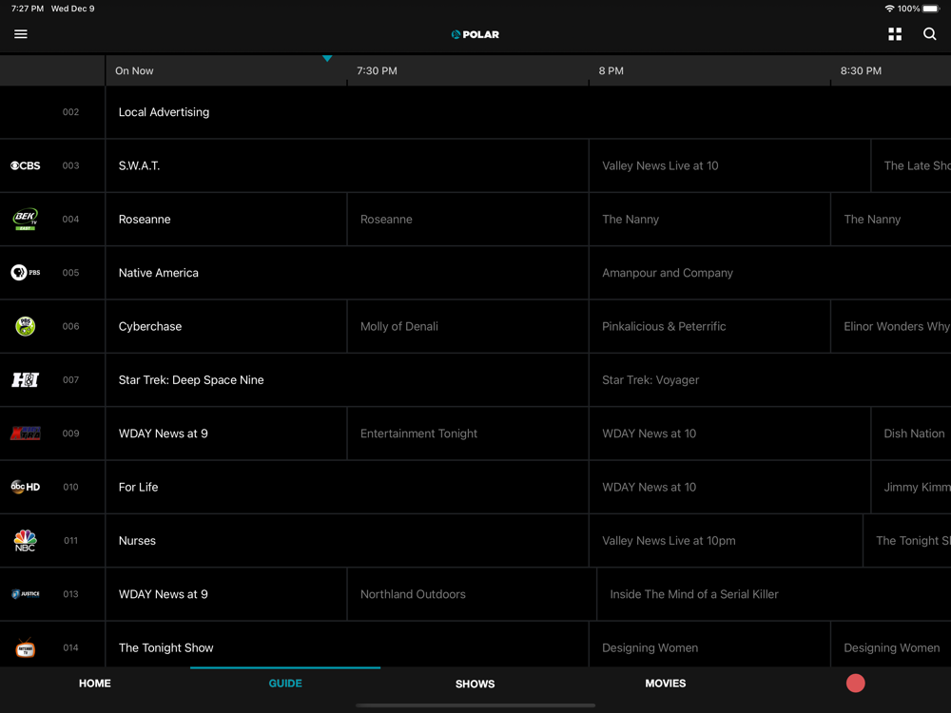Open Amanpour and Company listing
This screenshot has height=713, width=951.
[x=770, y=272]
